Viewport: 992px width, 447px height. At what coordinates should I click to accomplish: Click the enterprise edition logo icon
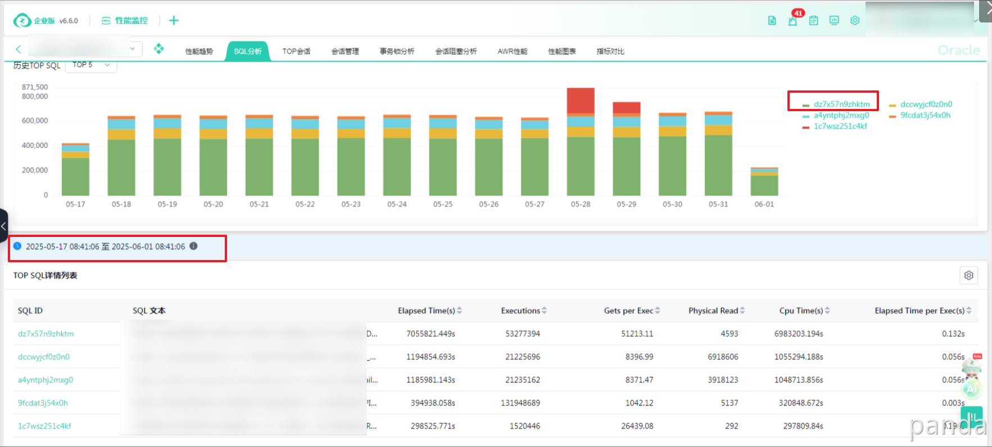(x=22, y=21)
